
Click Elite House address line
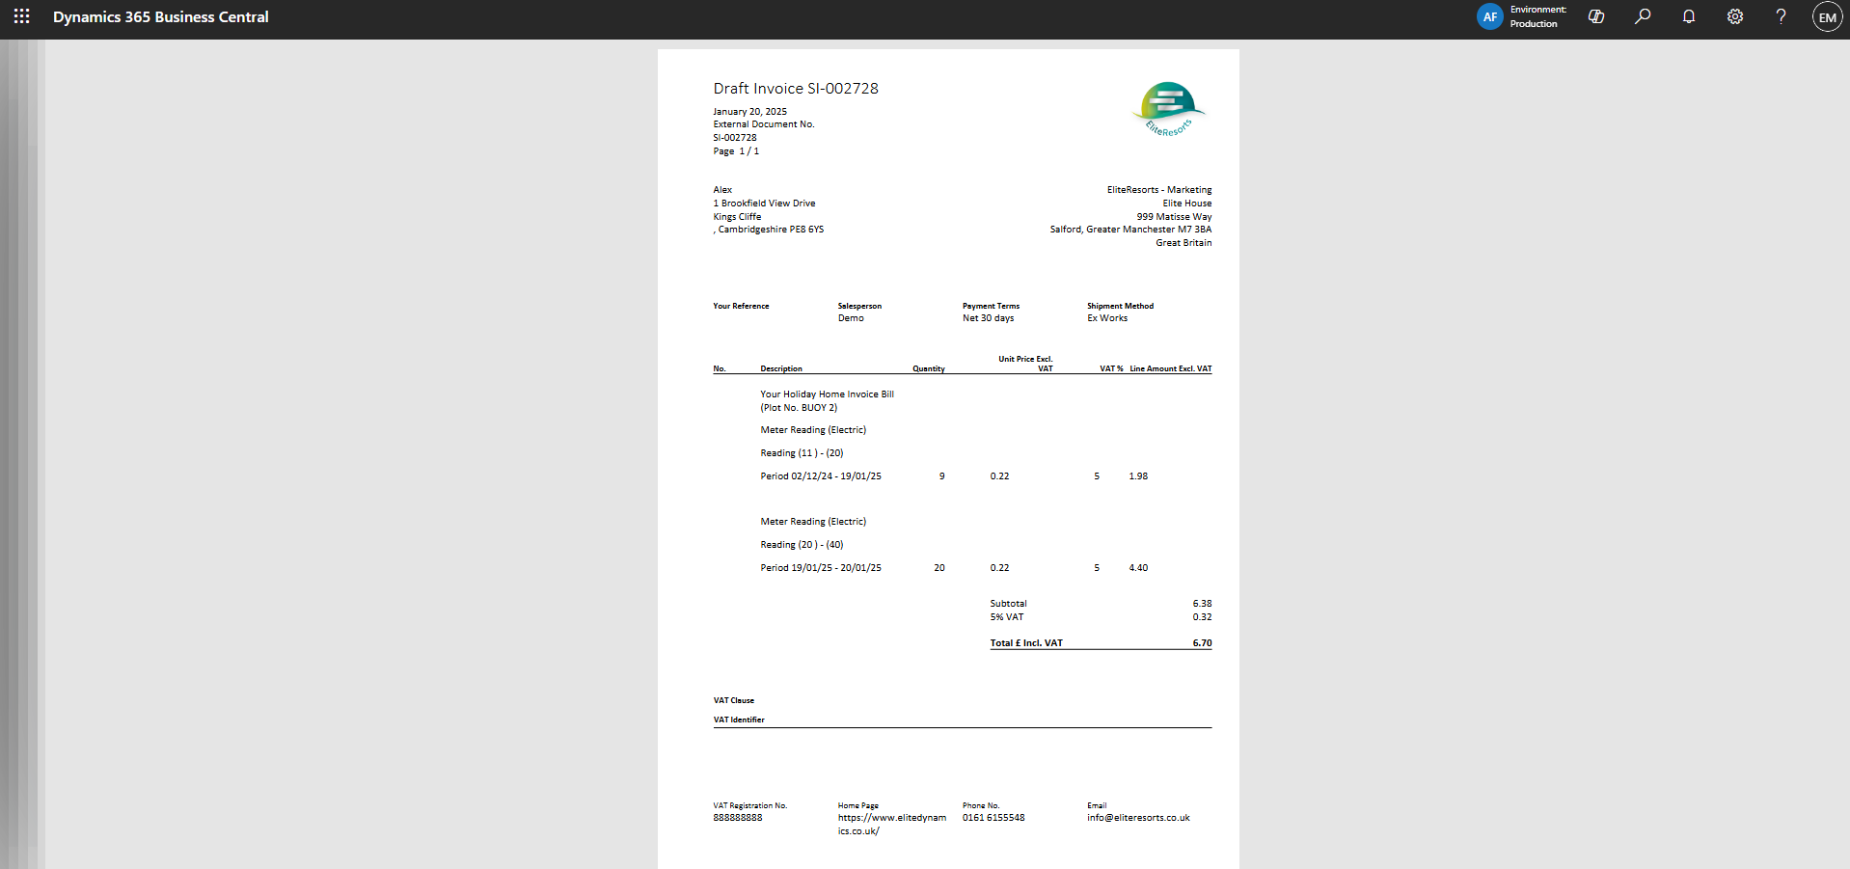point(1186,204)
